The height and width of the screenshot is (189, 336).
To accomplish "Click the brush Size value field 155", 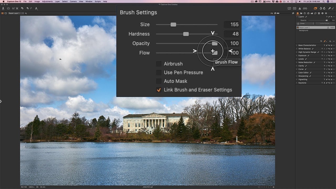I will pyautogui.click(x=232, y=24).
